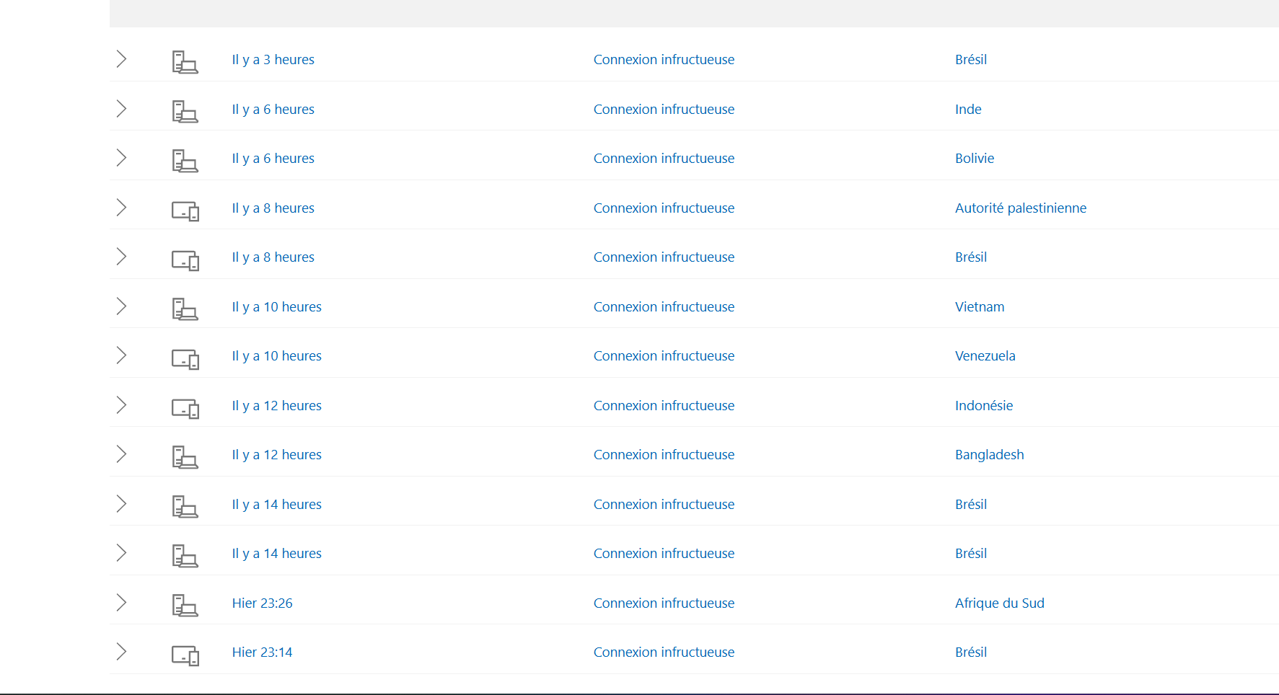Viewport: 1279px width, 695px height.
Task: Click the 'Inde' country text
Action: [968, 110]
